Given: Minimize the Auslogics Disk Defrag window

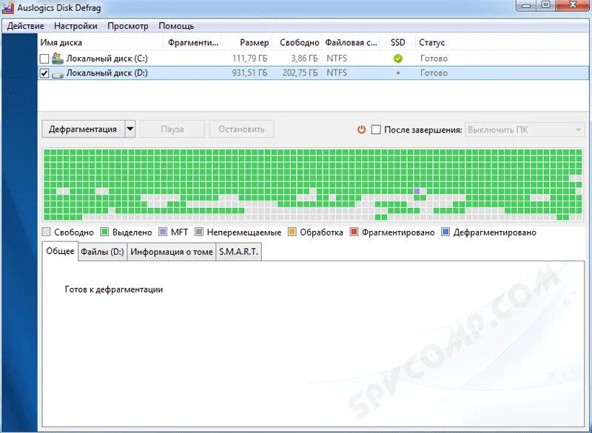Looking at the screenshot, I should tap(527, 5).
